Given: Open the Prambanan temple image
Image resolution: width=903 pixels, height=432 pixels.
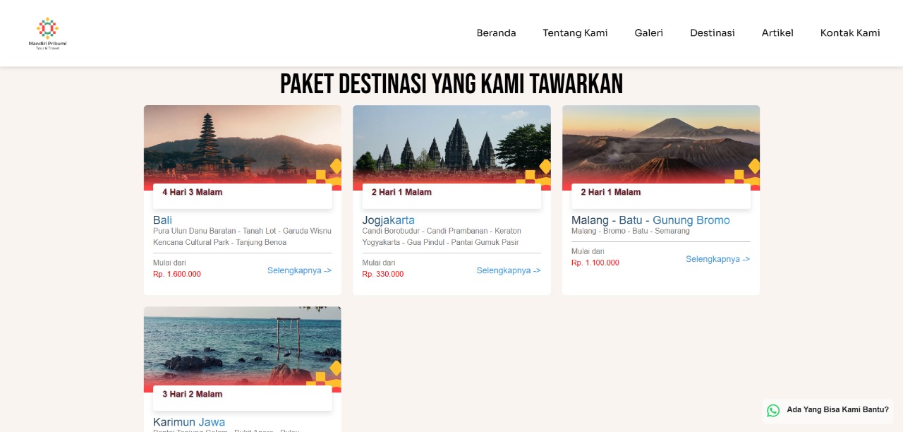Looking at the screenshot, I should pos(451,148).
